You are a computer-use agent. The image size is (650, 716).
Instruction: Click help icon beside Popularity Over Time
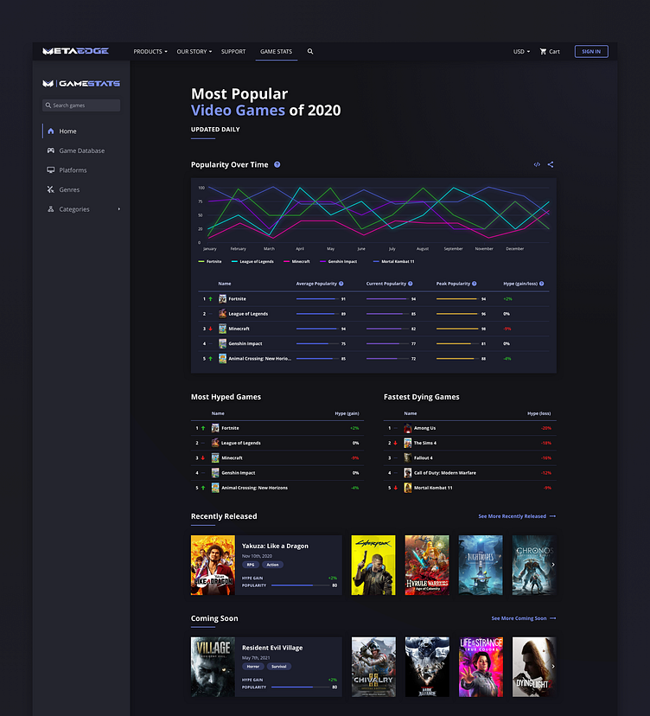[x=277, y=164]
